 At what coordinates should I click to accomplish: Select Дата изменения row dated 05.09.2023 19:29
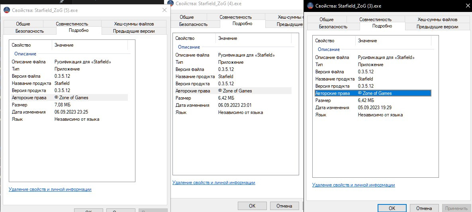tap(372, 108)
